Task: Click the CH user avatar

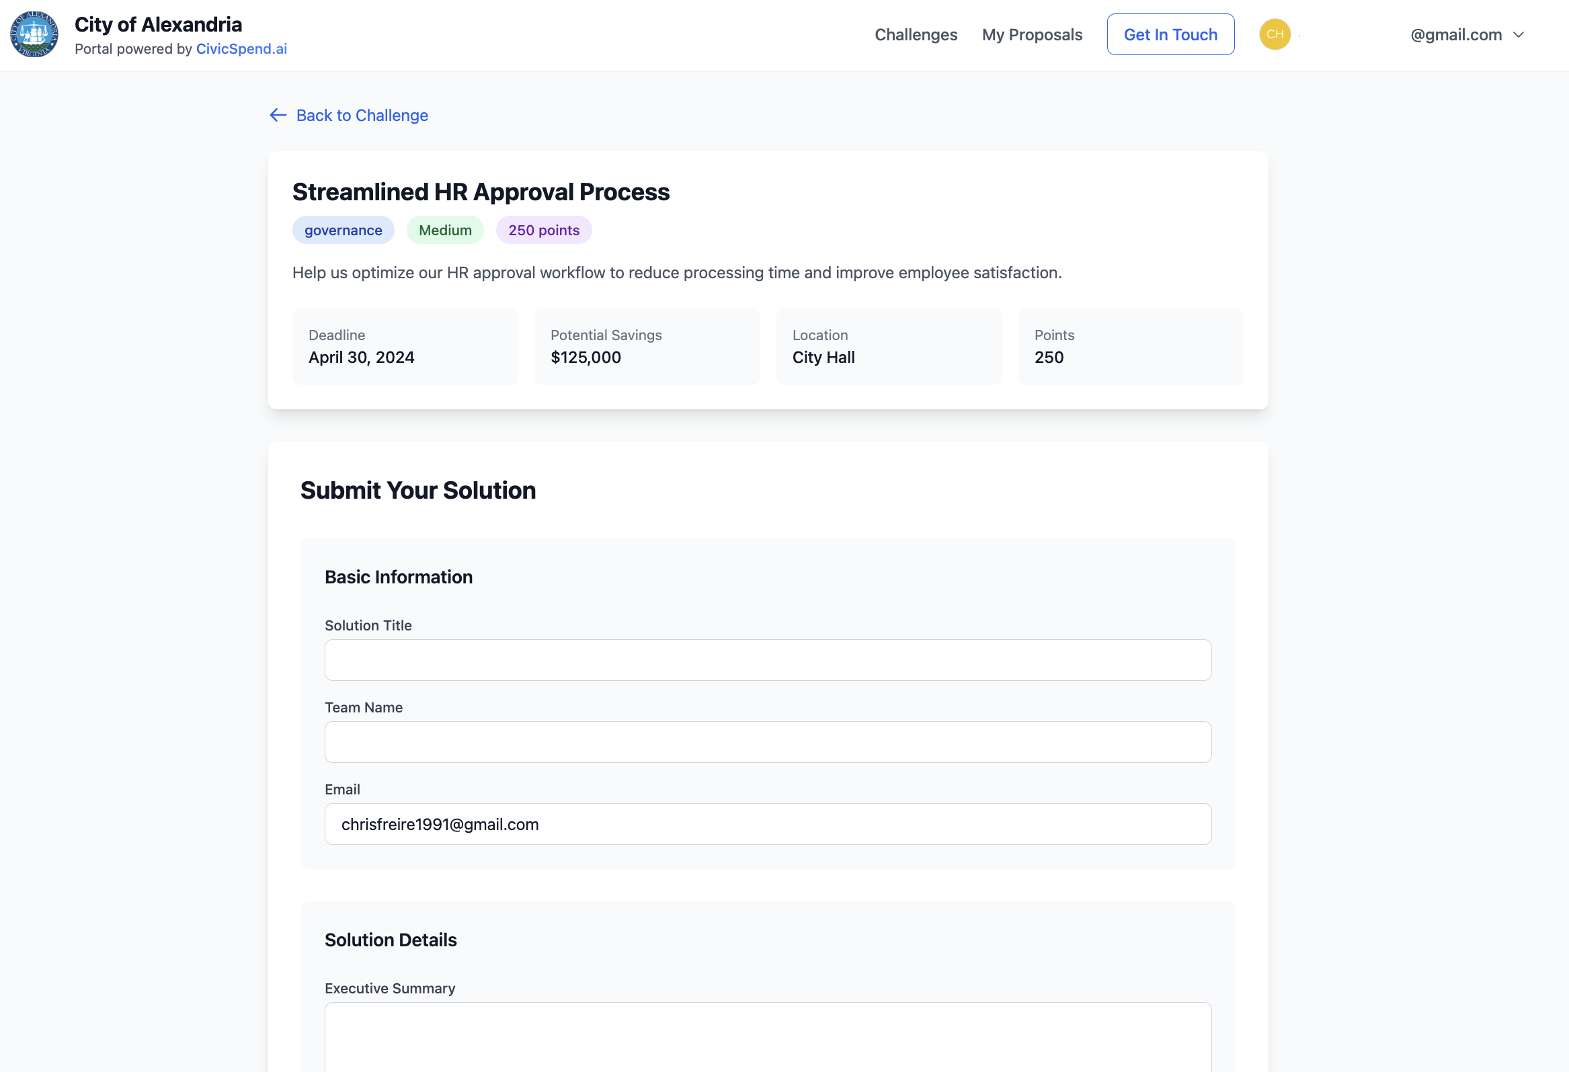Action: tap(1274, 34)
